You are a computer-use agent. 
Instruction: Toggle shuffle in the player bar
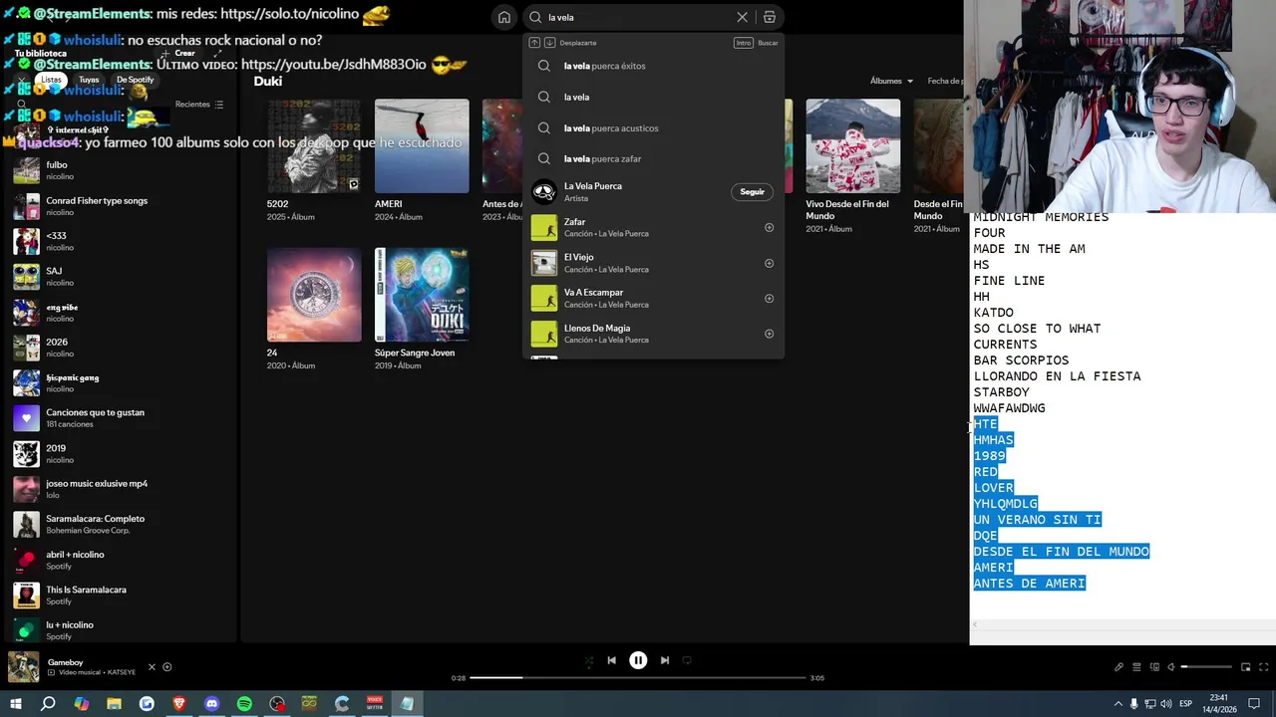coord(589,660)
